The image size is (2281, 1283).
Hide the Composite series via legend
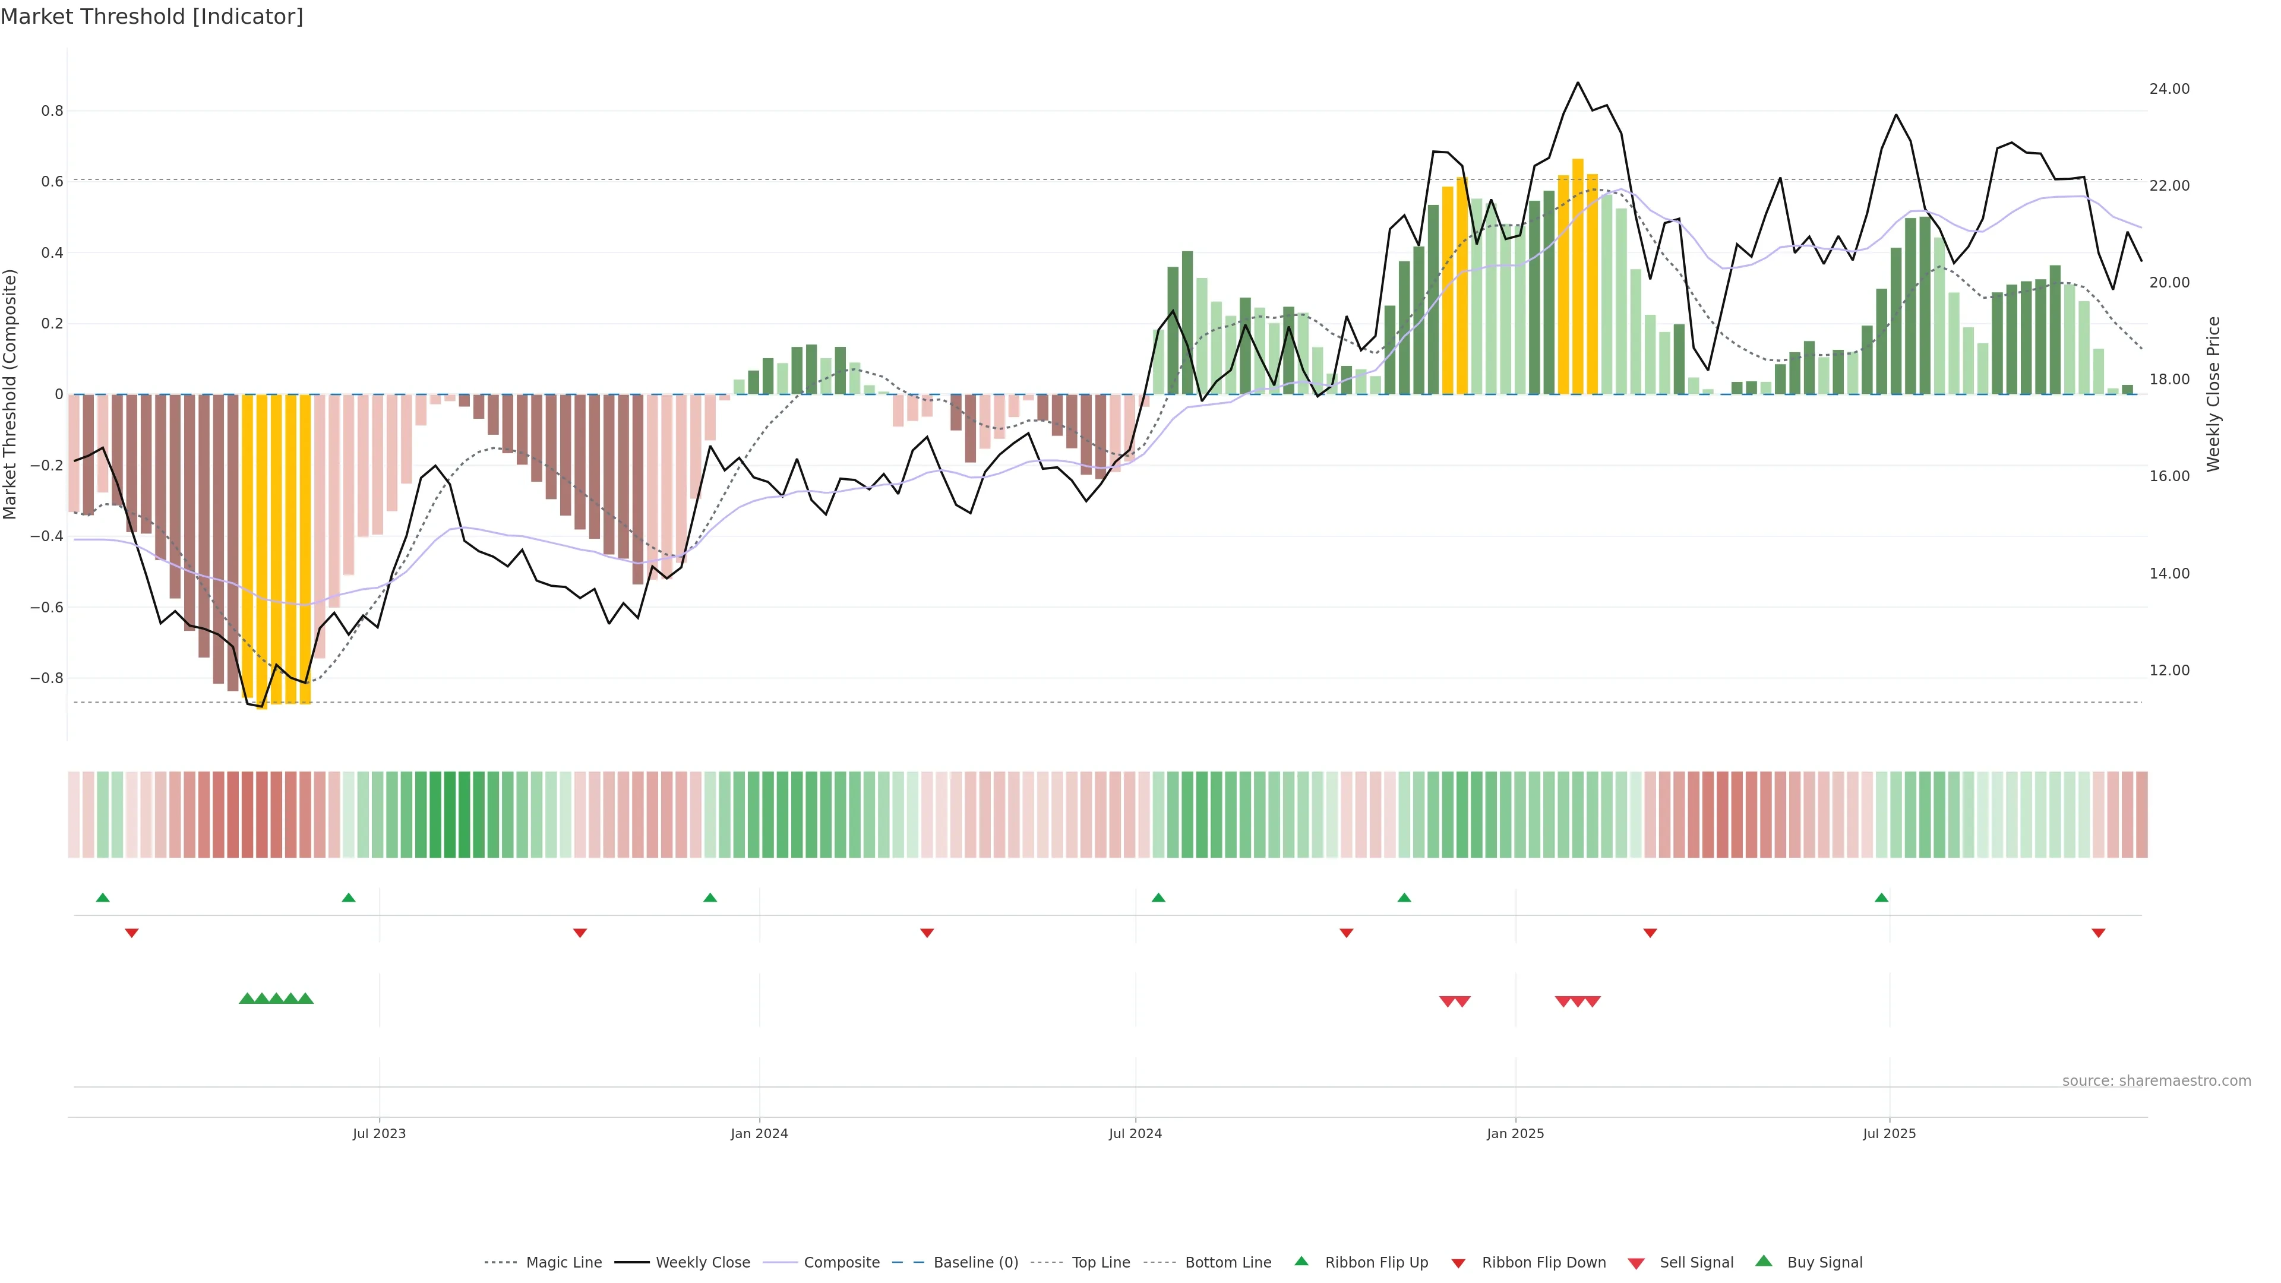(841, 1263)
